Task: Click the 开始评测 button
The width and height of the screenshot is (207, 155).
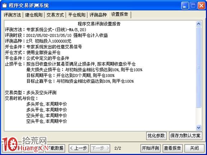Action: [x=150, y=148]
